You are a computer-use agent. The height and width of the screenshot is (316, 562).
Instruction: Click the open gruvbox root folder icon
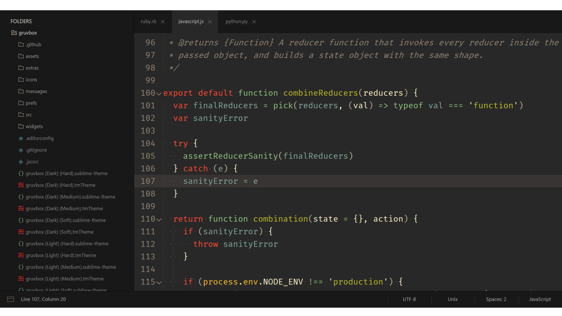click(14, 33)
